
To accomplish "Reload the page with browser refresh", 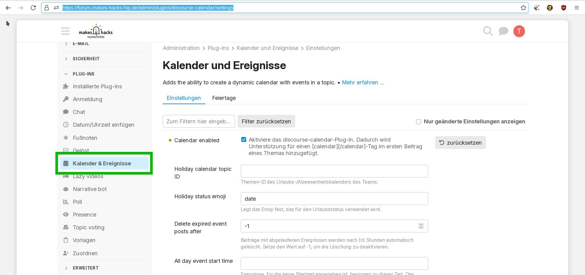I will click(33, 8).
